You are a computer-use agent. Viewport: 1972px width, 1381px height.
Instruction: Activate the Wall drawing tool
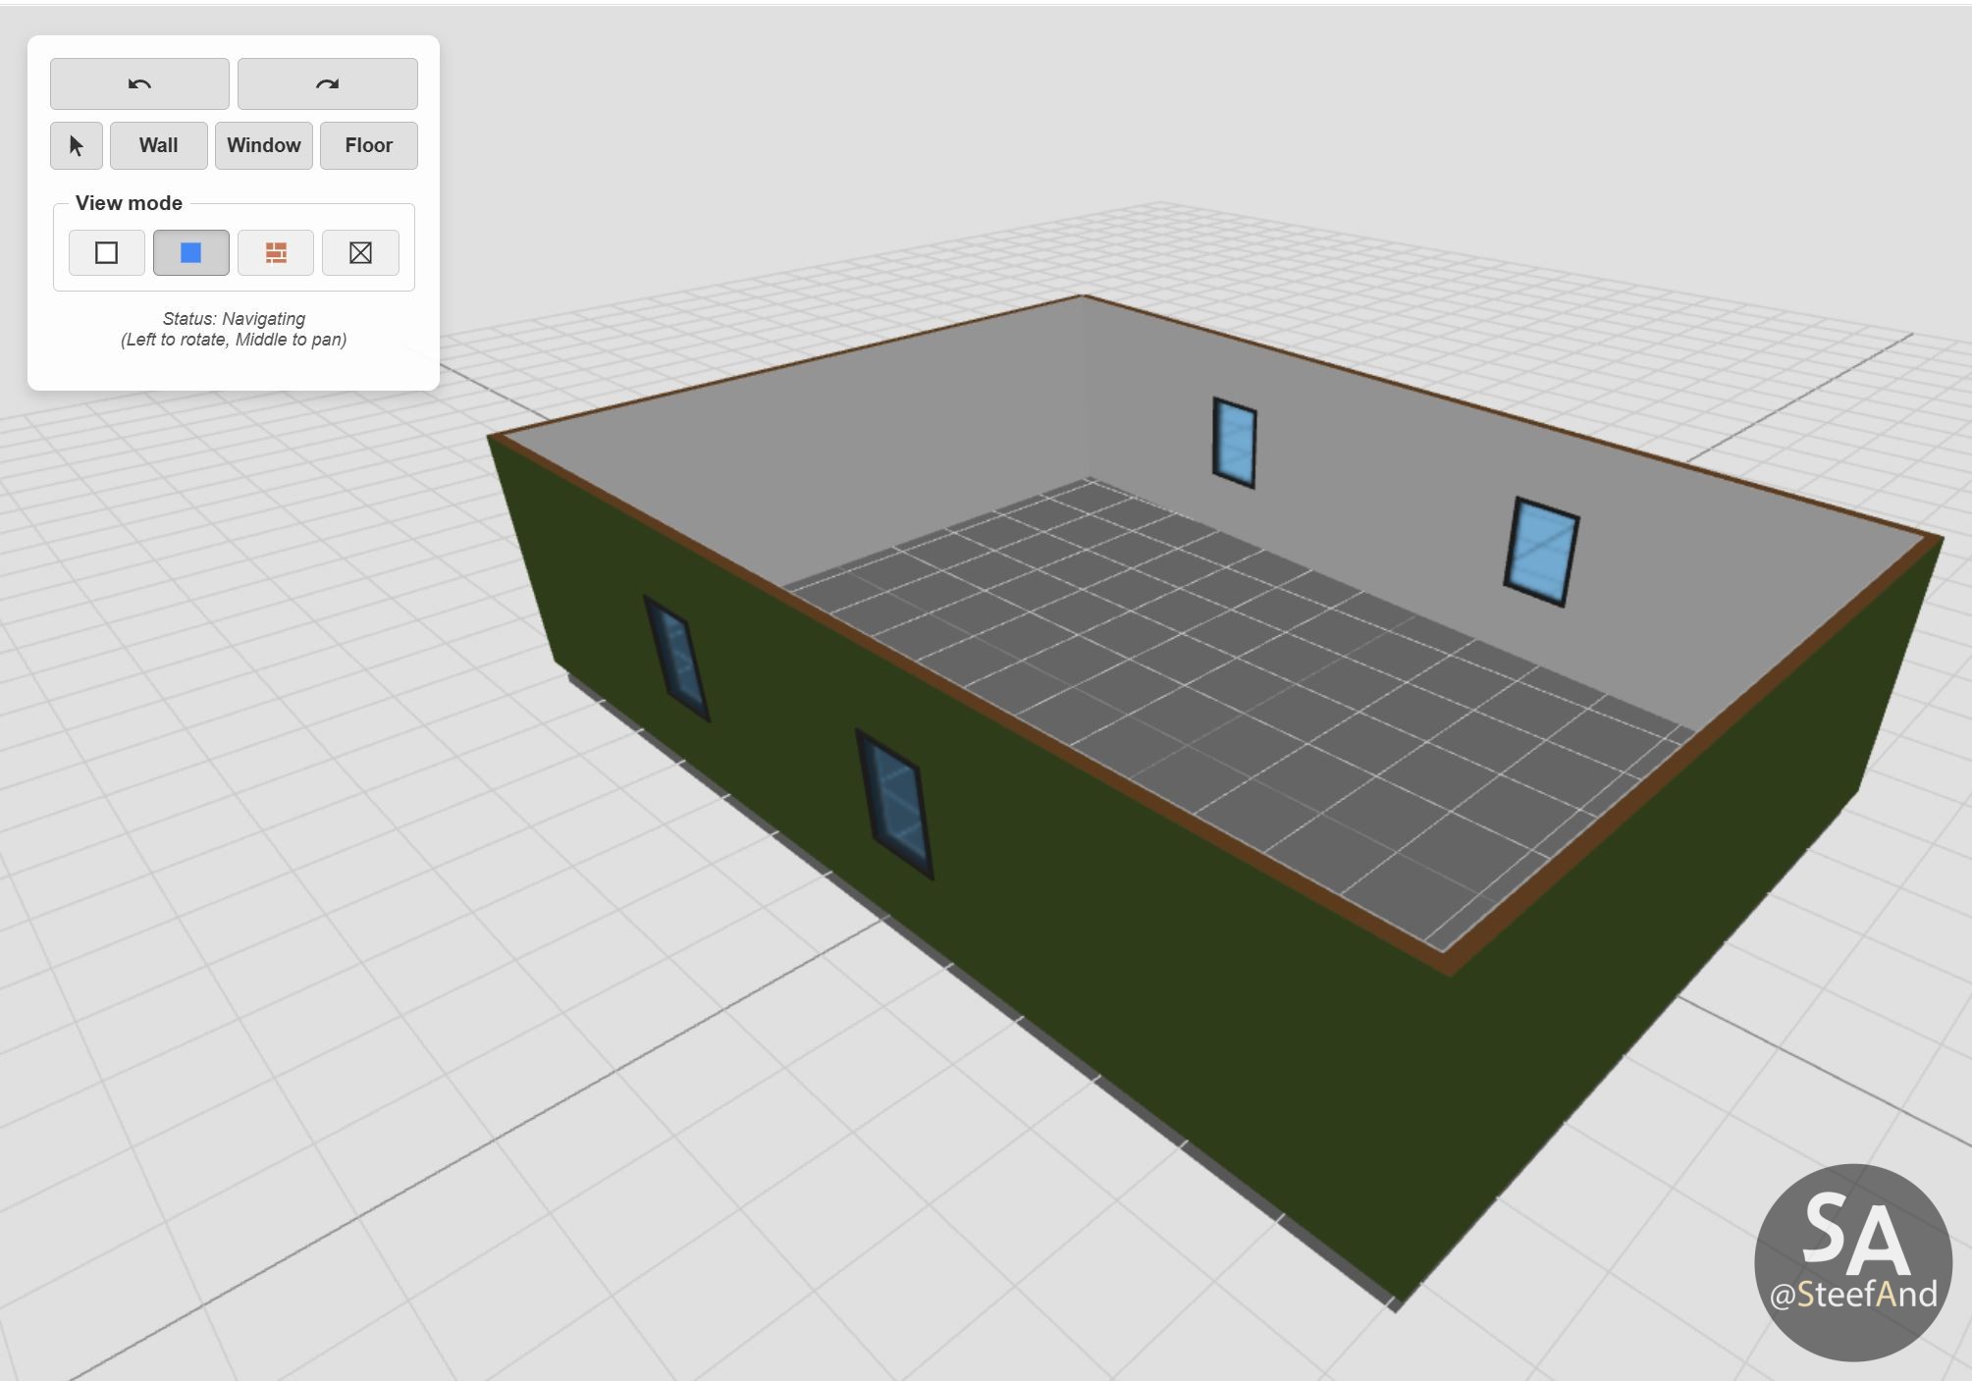[x=159, y=145]
